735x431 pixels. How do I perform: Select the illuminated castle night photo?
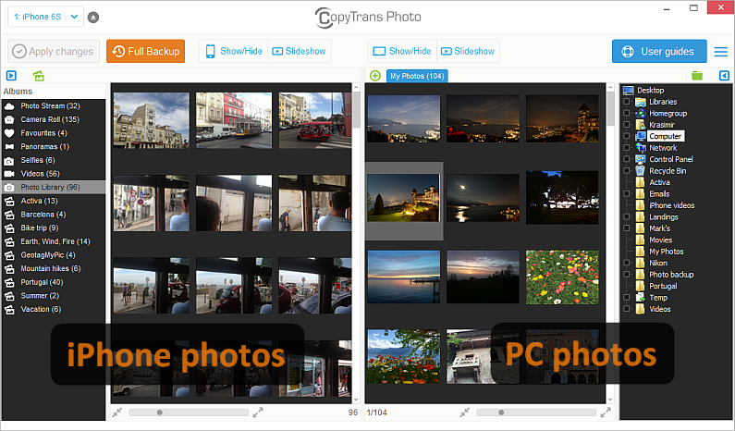pos(404,197)
